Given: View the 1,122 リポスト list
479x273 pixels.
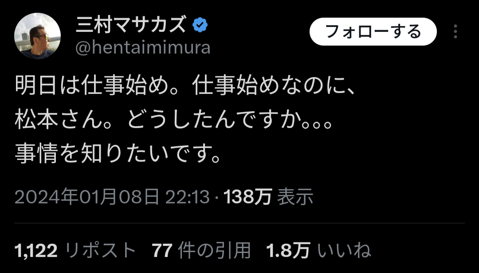Looking at the screenshot, I should (75, 251).
